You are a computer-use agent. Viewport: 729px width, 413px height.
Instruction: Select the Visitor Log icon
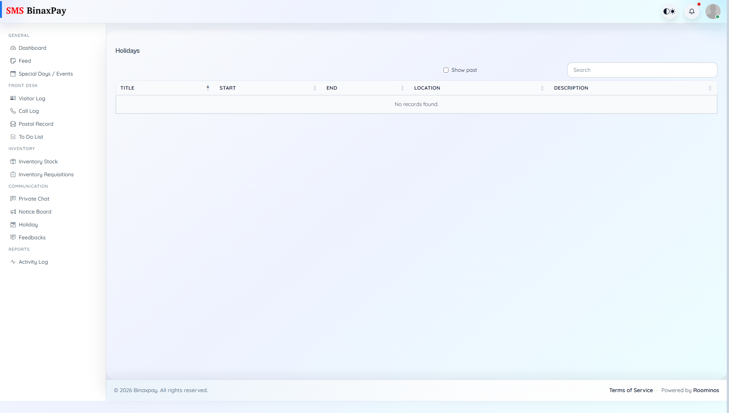13,98
